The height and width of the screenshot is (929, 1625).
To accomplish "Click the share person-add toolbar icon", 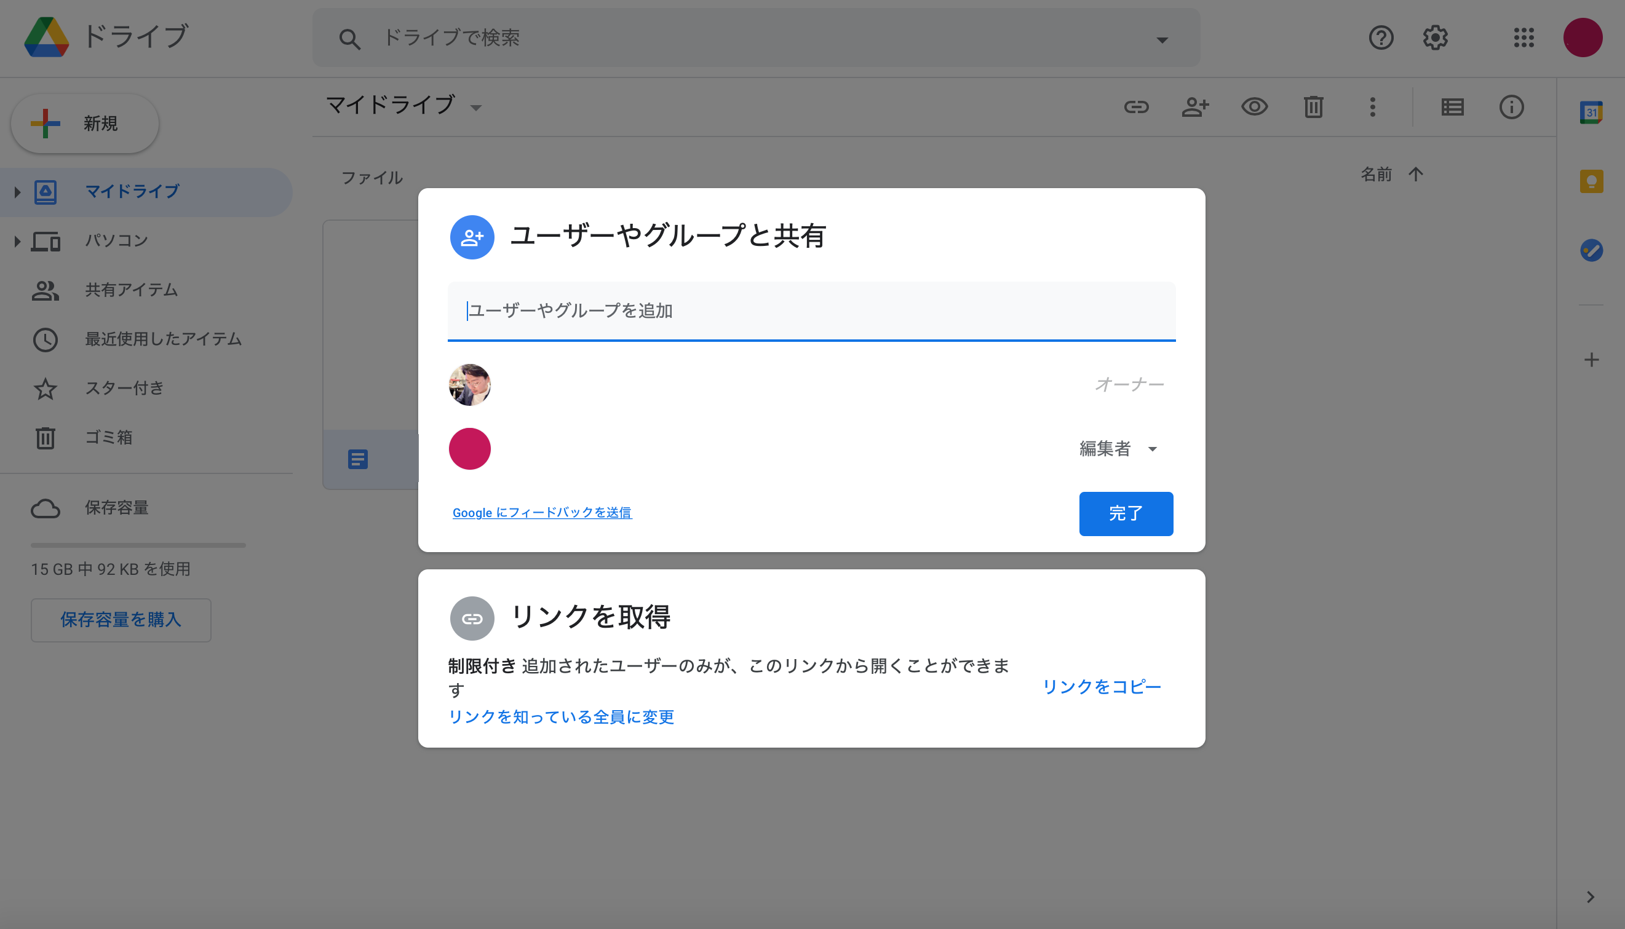I will [x=1196, y=106].
